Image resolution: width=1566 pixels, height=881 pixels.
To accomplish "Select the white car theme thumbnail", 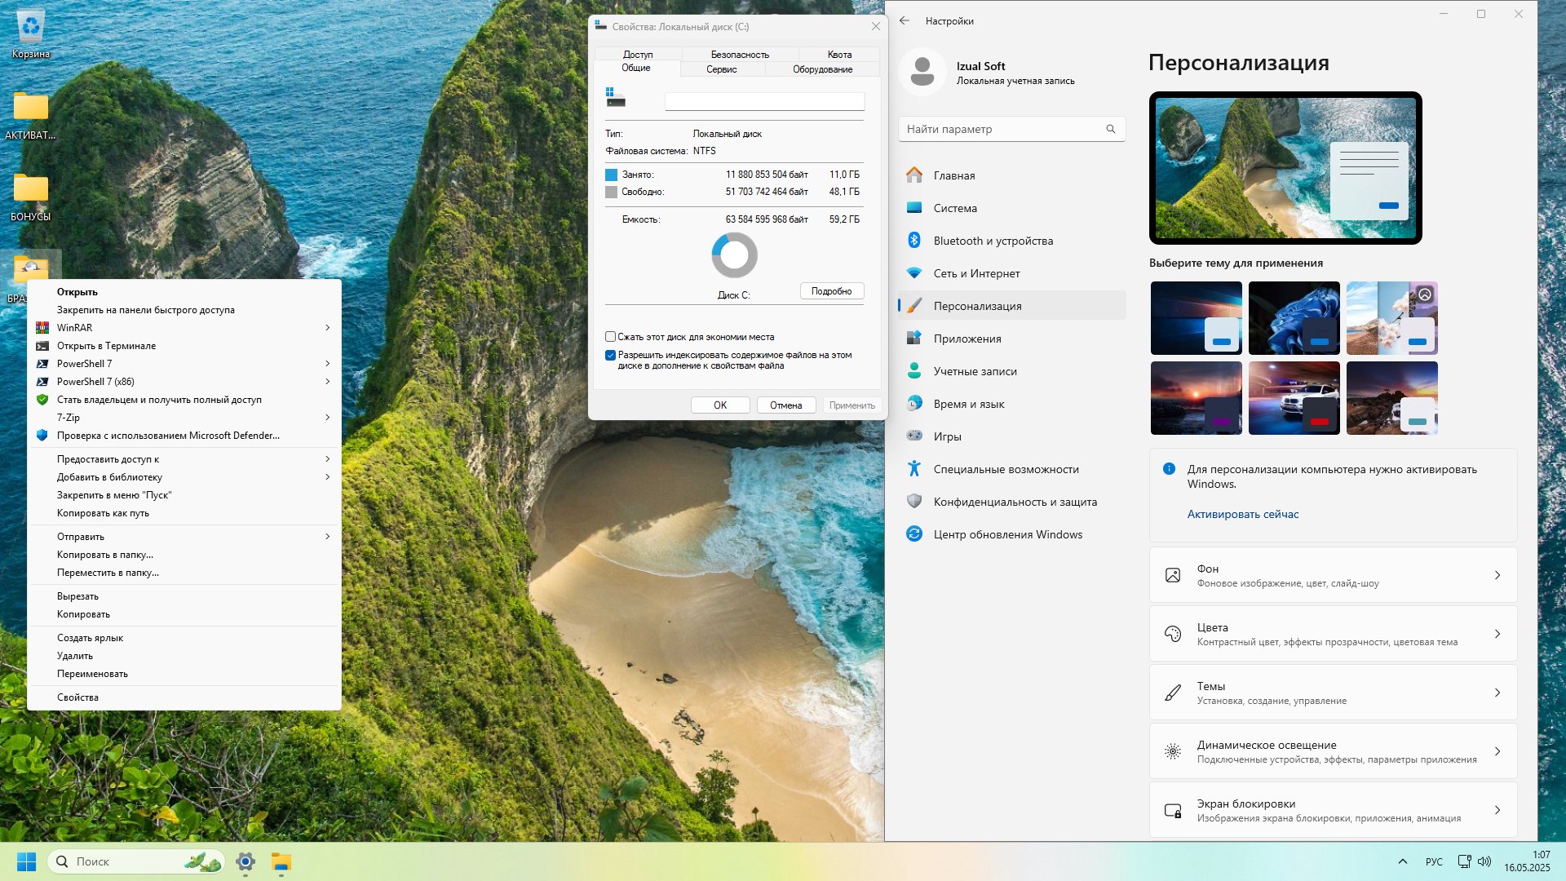I will [1294, 398].
